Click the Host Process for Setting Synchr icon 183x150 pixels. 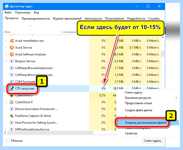12,123
